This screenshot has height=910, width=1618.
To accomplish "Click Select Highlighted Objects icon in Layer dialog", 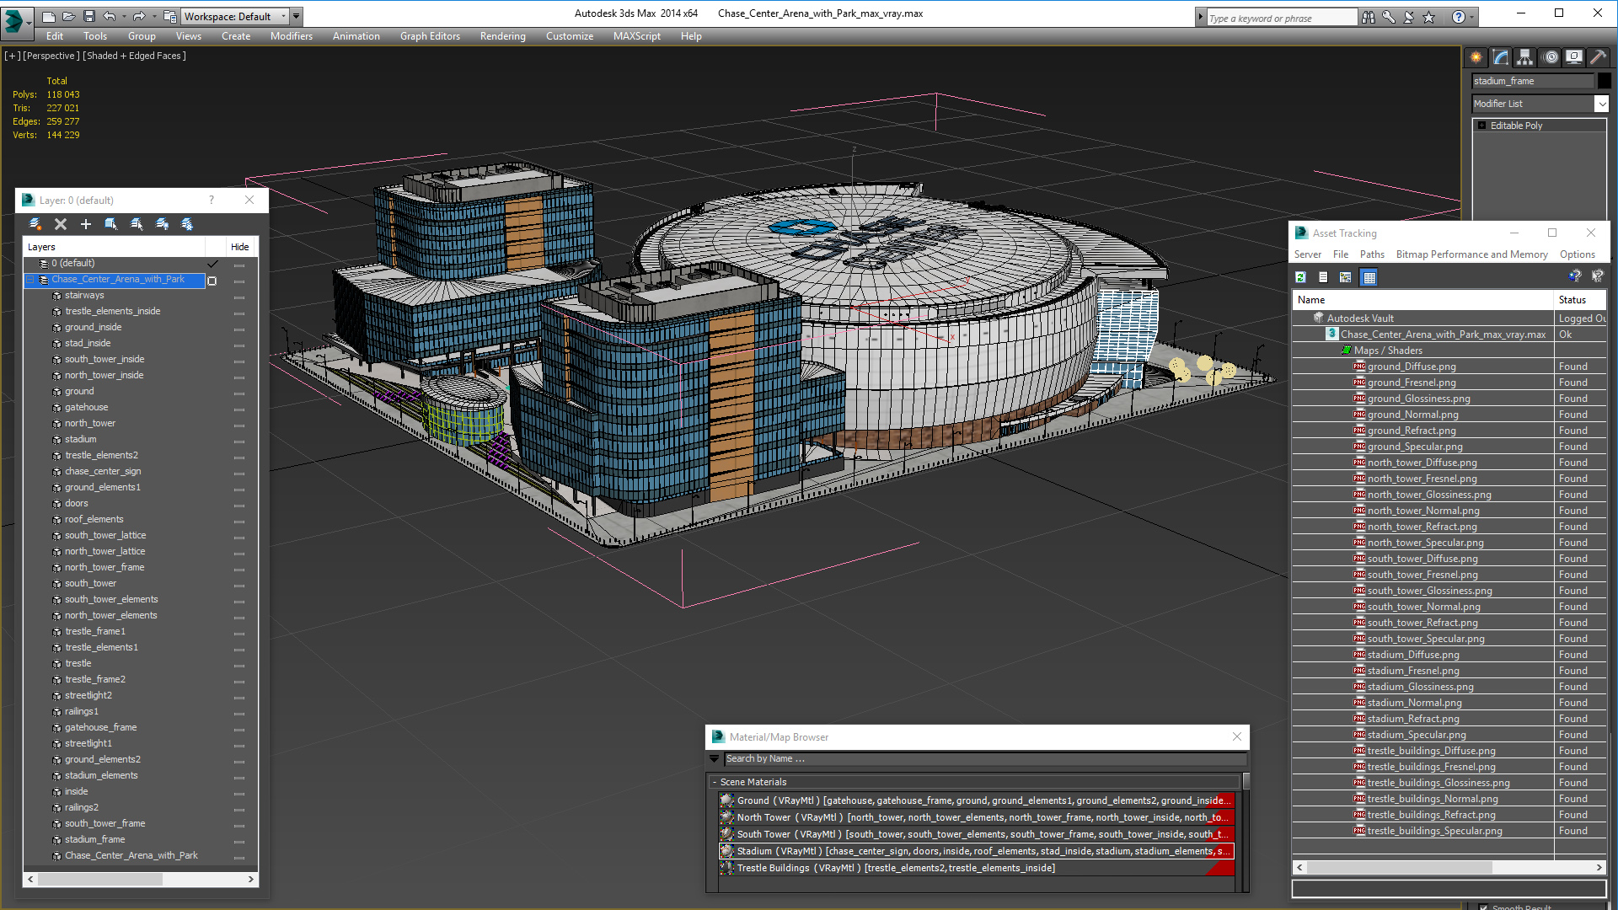I will (x=110, y=224).
